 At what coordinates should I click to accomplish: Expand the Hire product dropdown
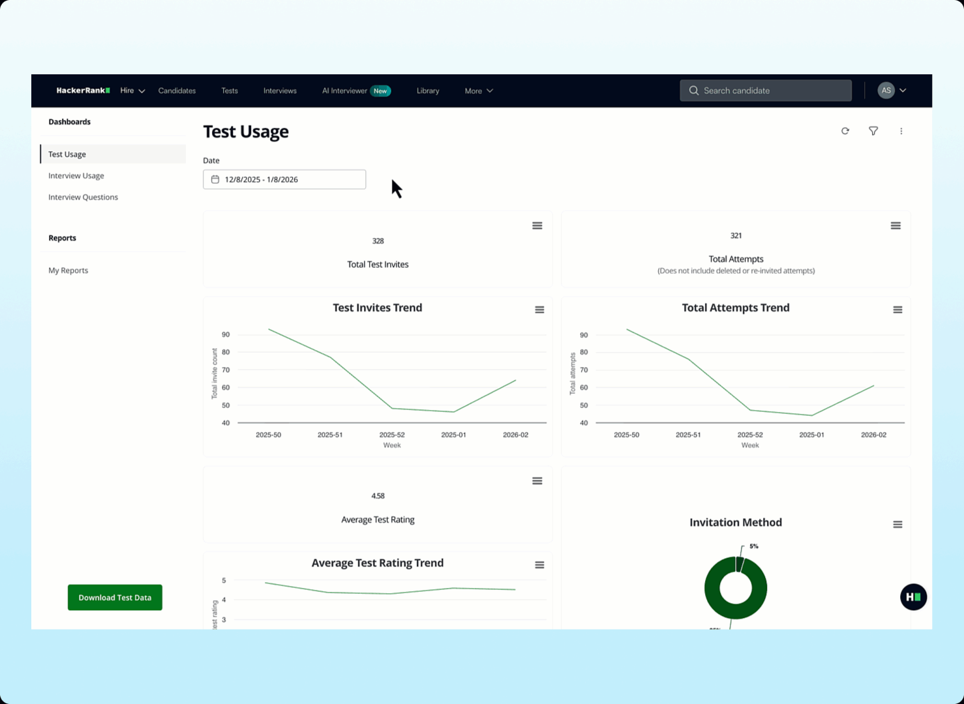[132, 91]
